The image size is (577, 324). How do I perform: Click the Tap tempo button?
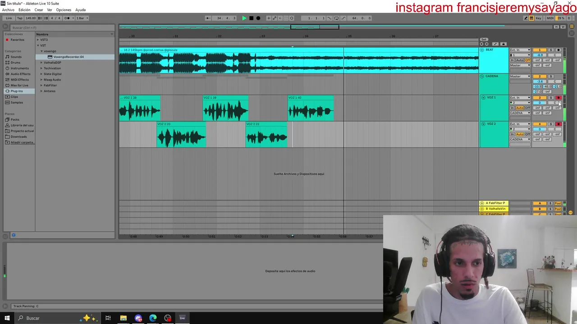[x=19, y=18]
